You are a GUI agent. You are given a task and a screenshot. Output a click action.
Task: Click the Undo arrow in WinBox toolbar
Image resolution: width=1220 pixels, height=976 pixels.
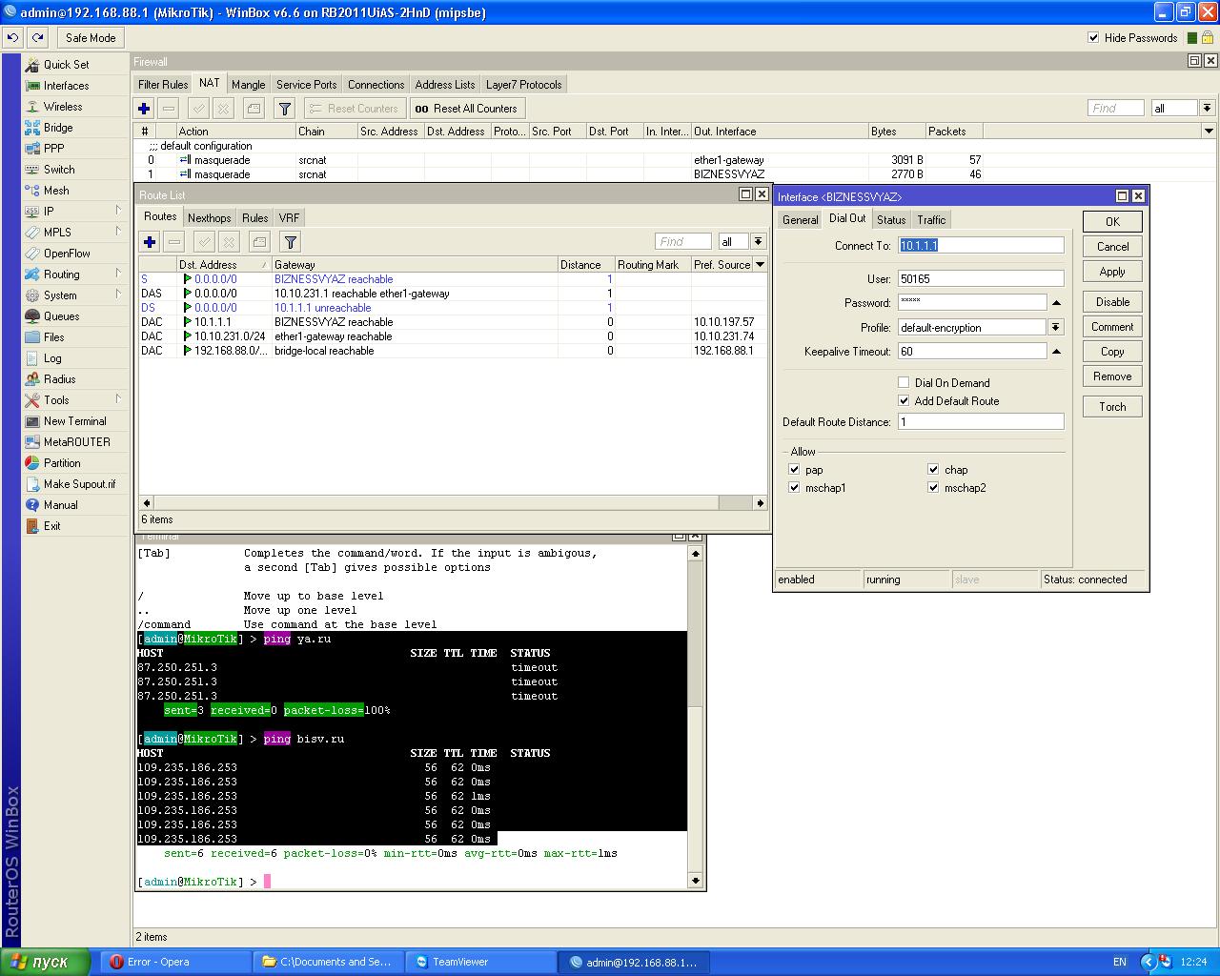click(13, 38)
